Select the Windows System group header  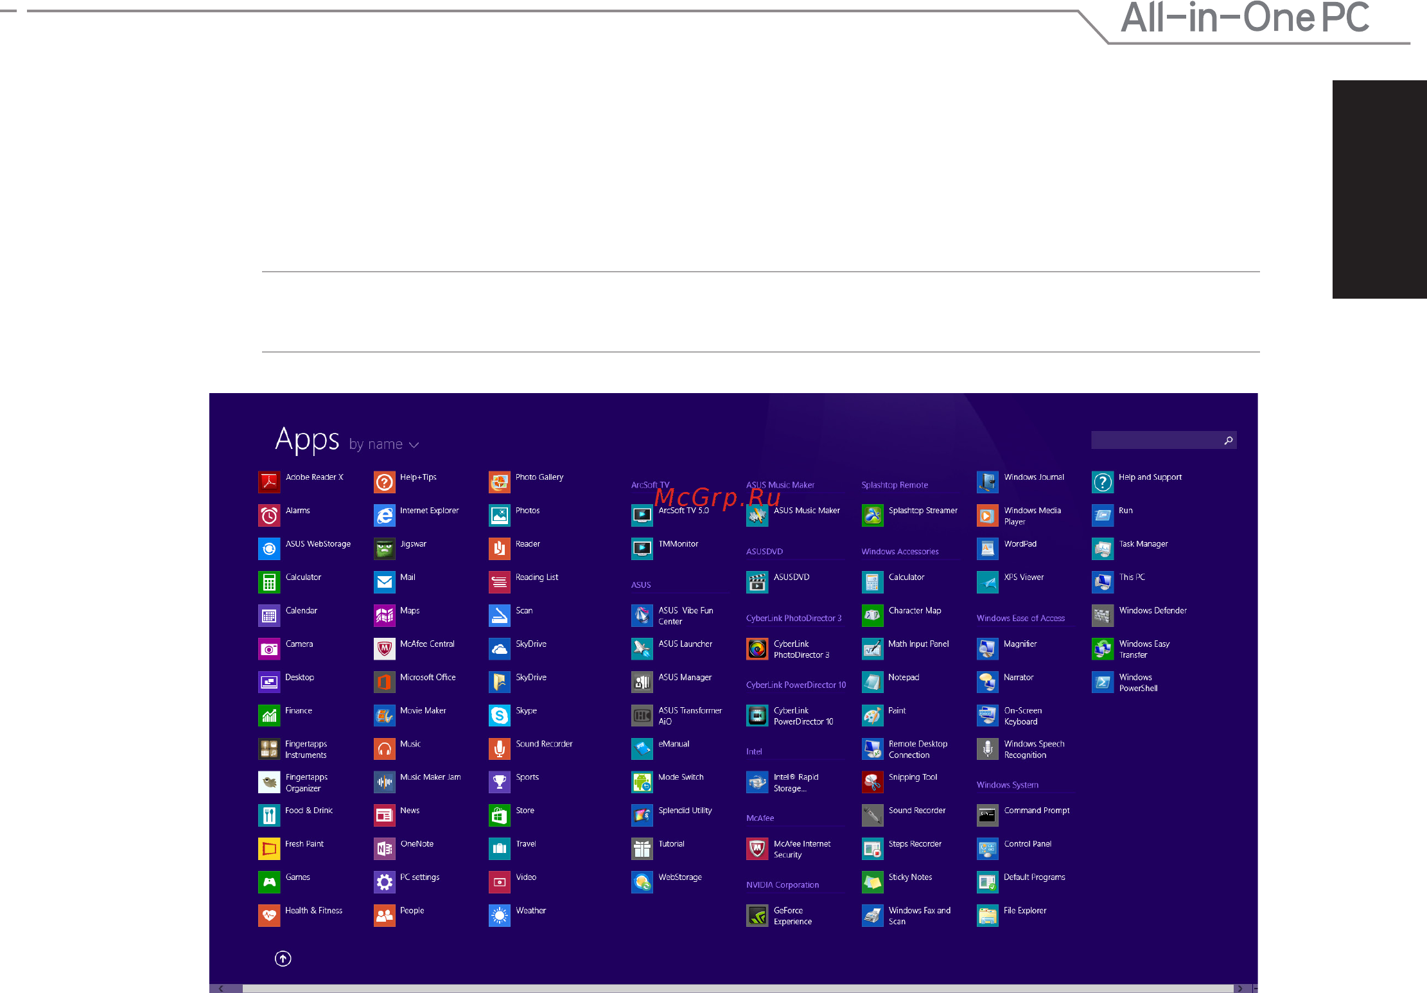(x=1007, y=785)
